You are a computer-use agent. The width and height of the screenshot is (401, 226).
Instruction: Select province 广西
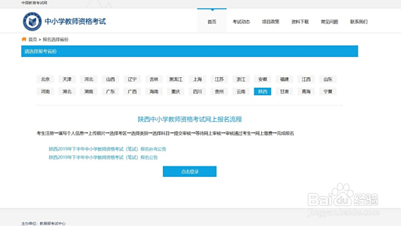(x=132, y=92)
